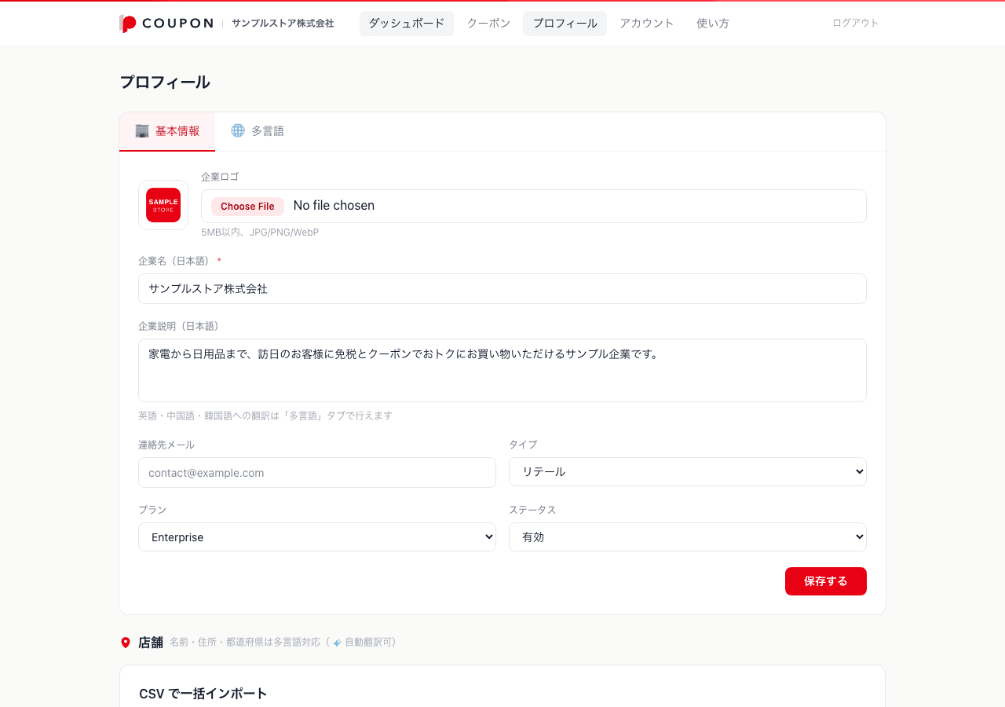Image resolution: width=1005 pixels, height=707 pixels.
Task: Click the 5MB以内、JPG/PNG/WebP hint text
Action: click(x=260, y=233)
